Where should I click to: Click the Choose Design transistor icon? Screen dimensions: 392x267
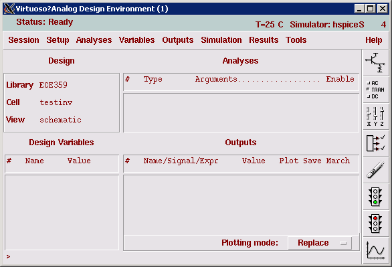tap(375, 63)
